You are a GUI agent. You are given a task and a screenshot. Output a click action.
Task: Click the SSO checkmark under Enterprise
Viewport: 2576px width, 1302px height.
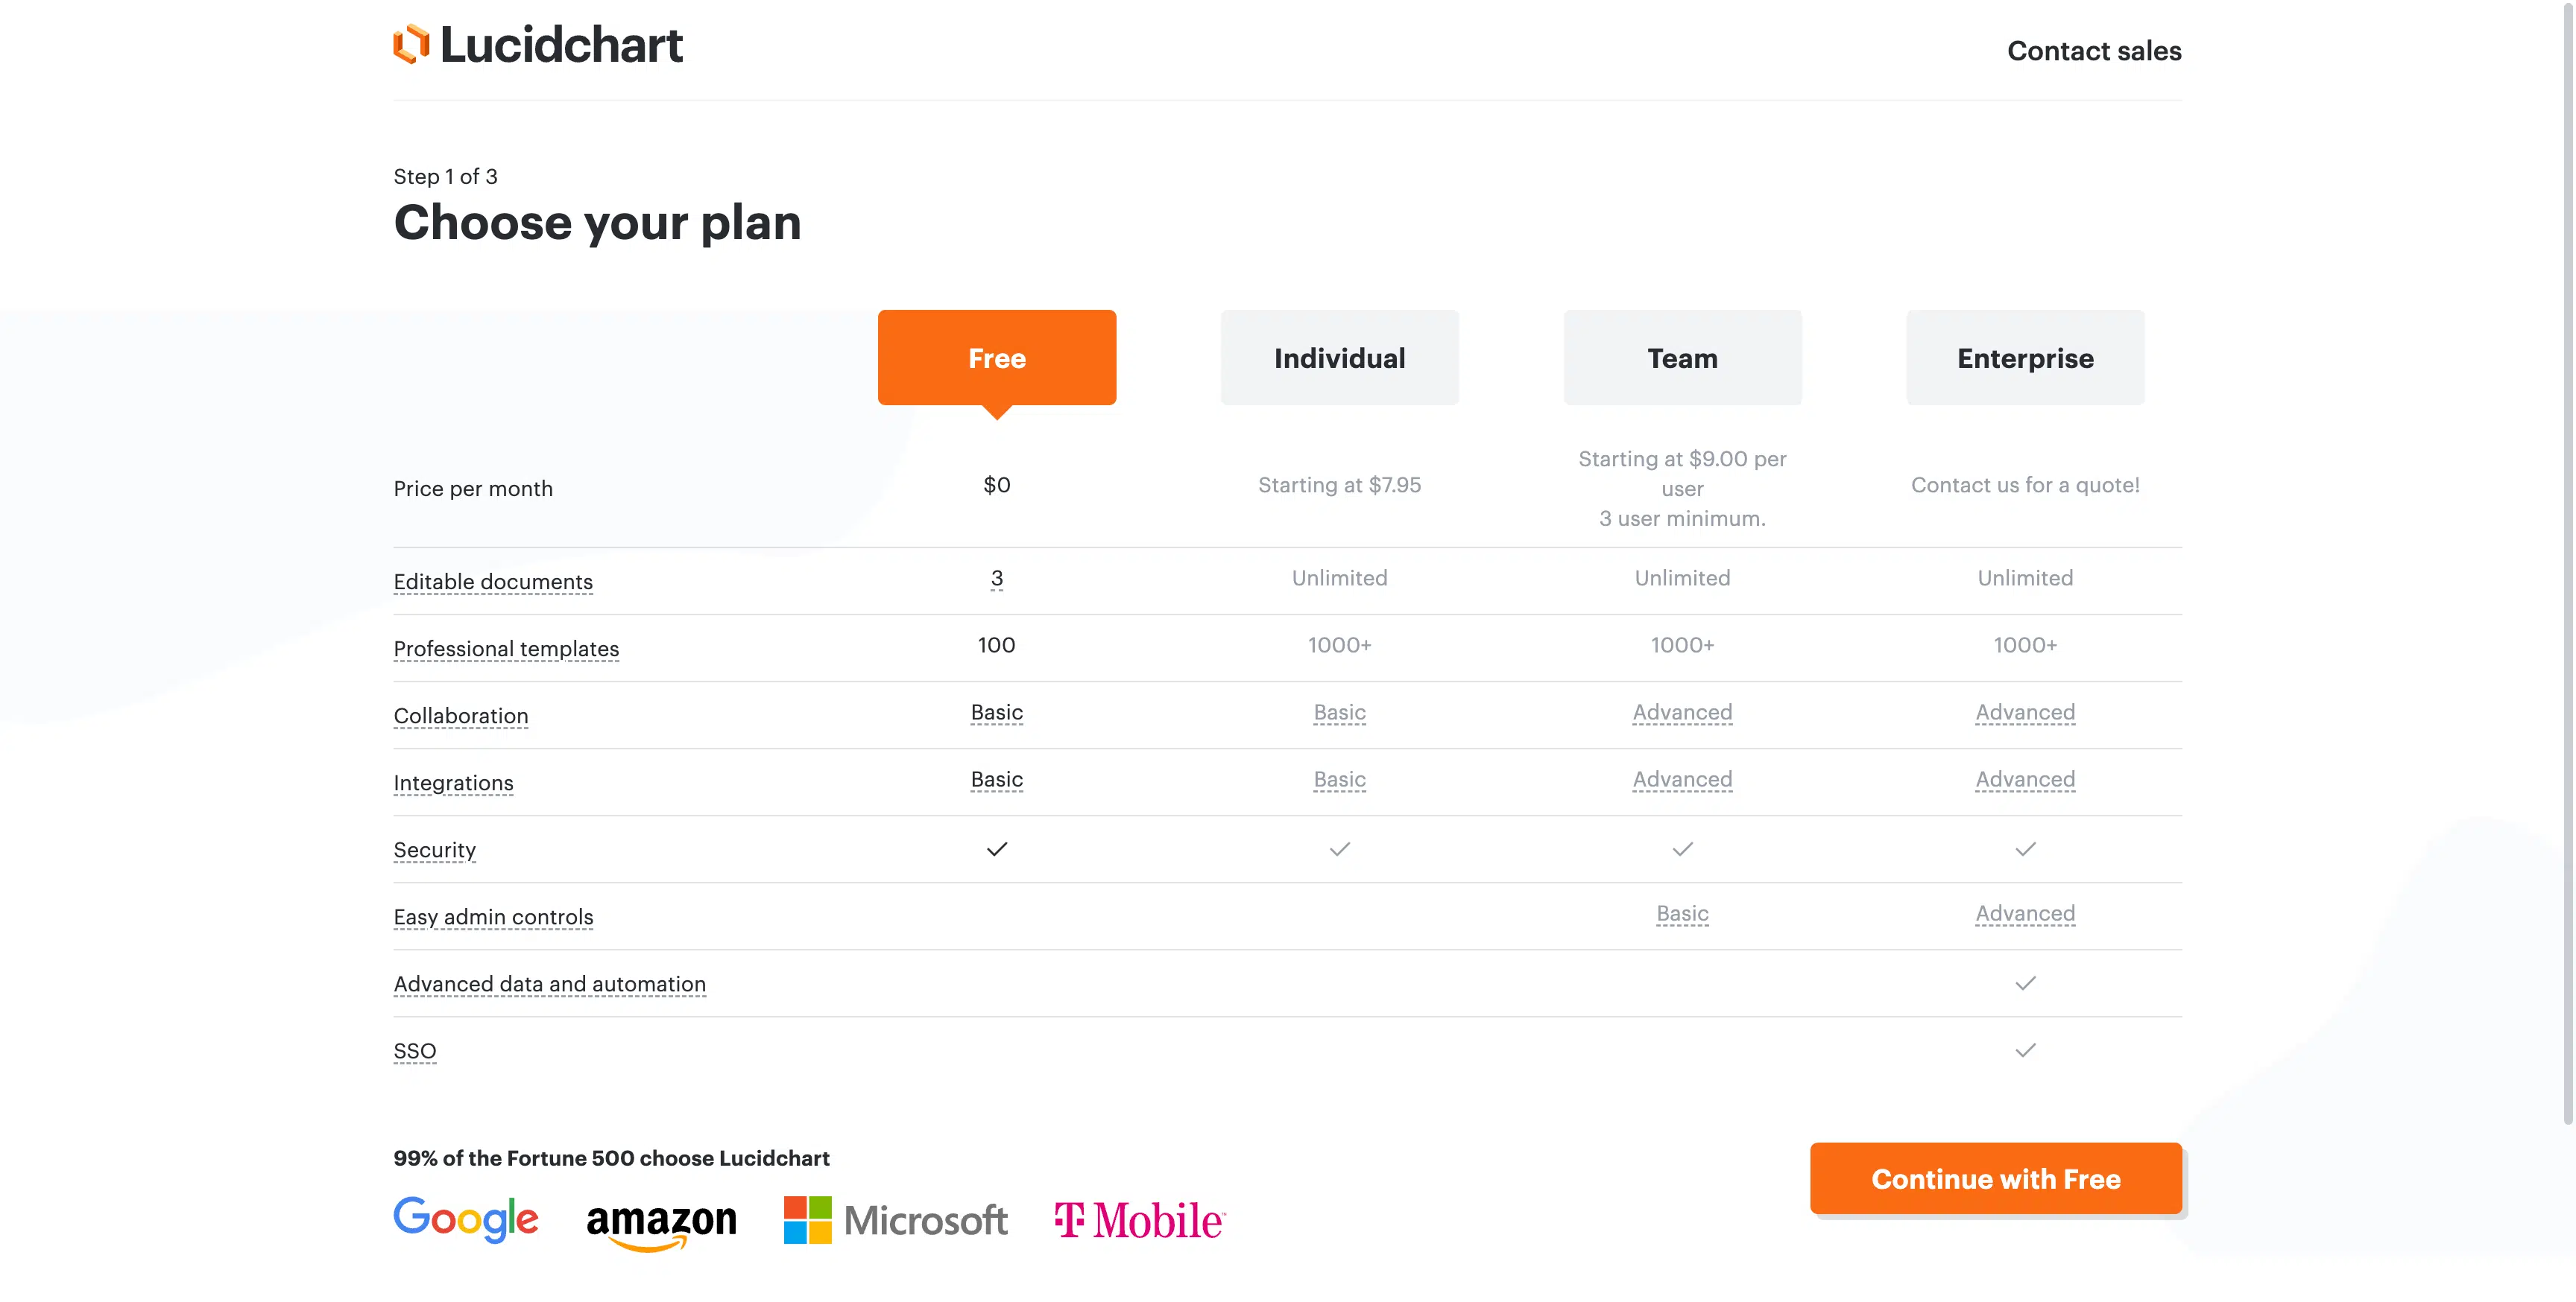tap(2025, 1050)
